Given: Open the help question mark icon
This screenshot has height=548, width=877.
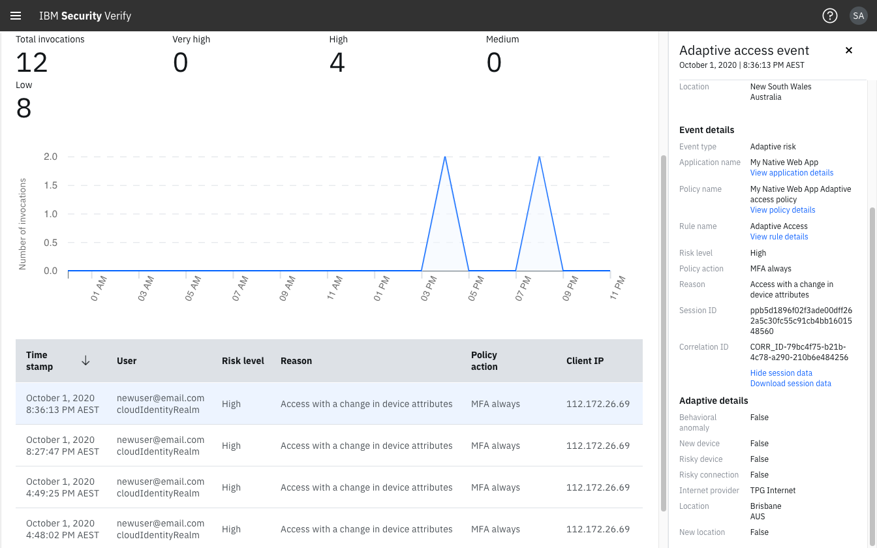Looking at the screenshot, I should coord(829,16).
